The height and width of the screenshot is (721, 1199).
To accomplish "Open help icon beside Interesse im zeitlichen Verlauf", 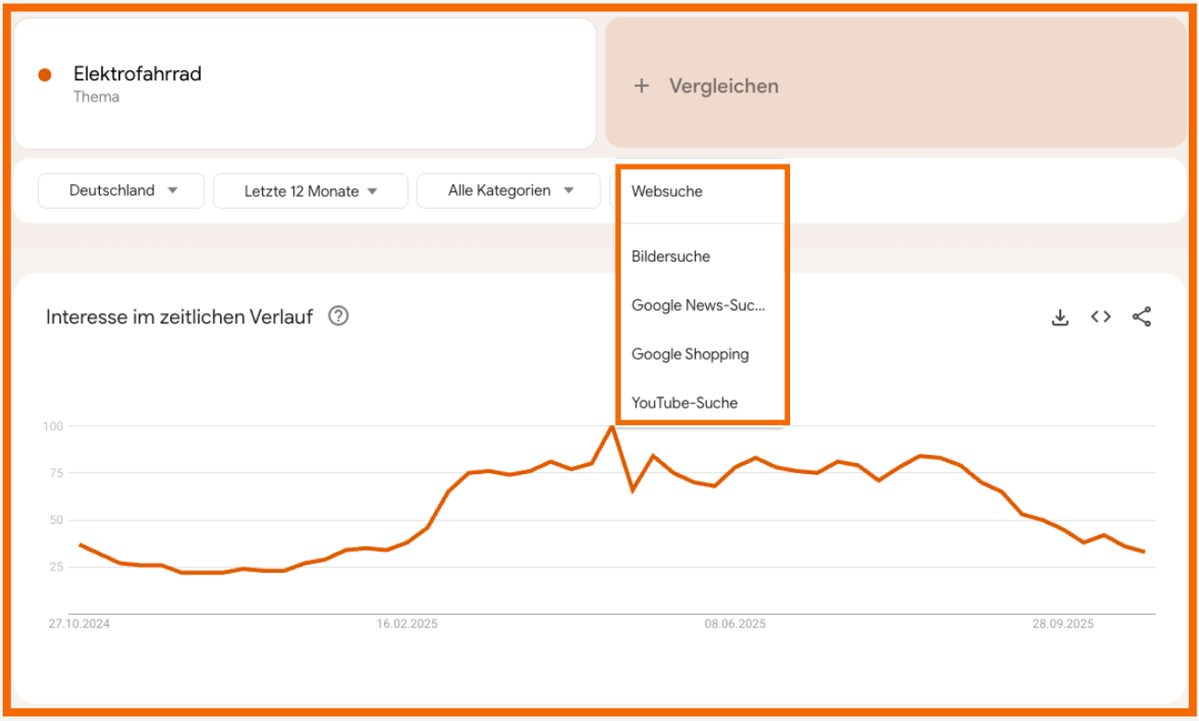I will 339,317.
